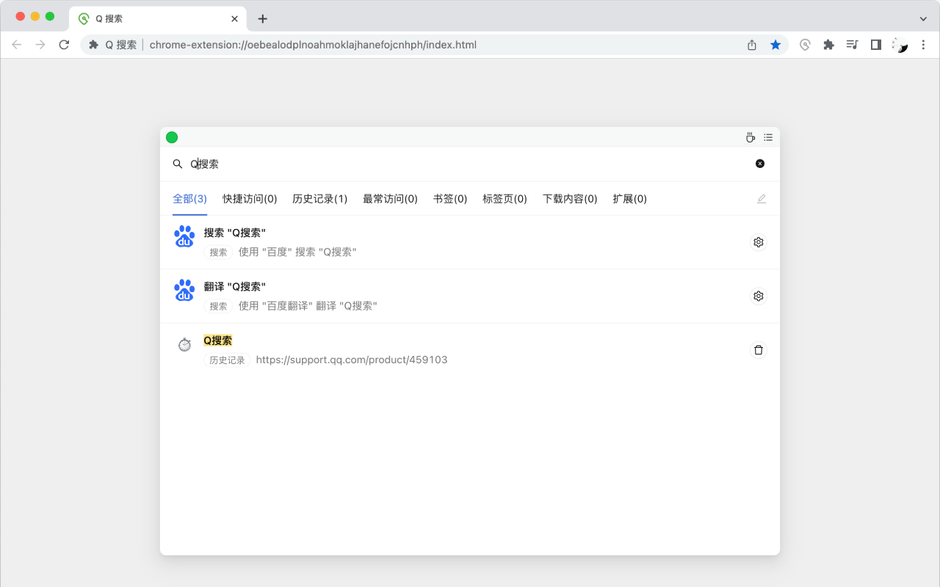Screen dimensions: 940x587
Task: Open settings gear for 搜索 "Q搜索" row
Action: [x=759, y=242]
